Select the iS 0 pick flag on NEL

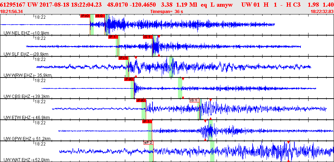click(x=99, y=16)
